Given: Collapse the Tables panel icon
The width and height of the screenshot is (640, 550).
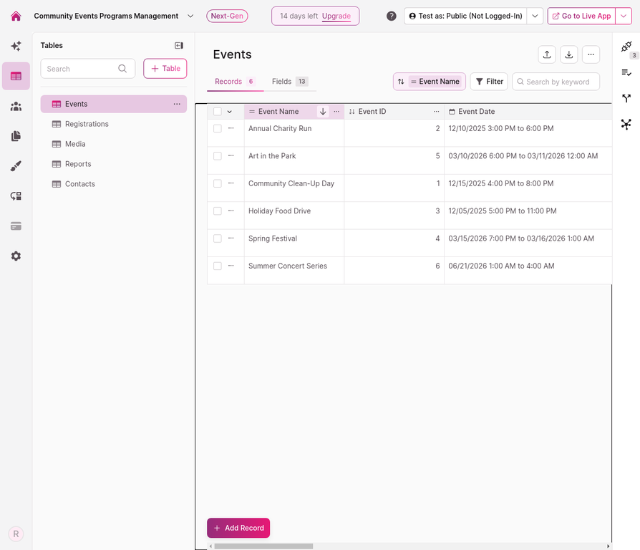Looking at the screenshot, I should (179, 45).
